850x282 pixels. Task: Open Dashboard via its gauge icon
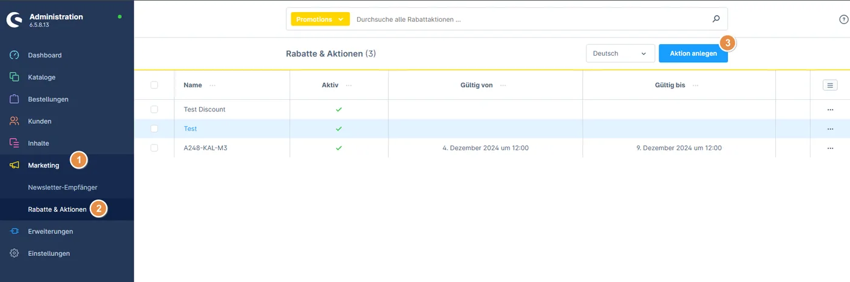tap(15, 55)
